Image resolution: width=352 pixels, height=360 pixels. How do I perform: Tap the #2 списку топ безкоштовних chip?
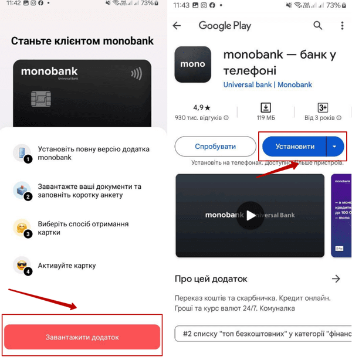click(x=263, y=334)
